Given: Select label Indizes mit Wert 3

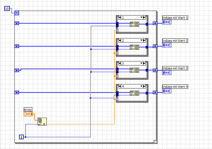Looking at the screenshot, I should [175, 68].
